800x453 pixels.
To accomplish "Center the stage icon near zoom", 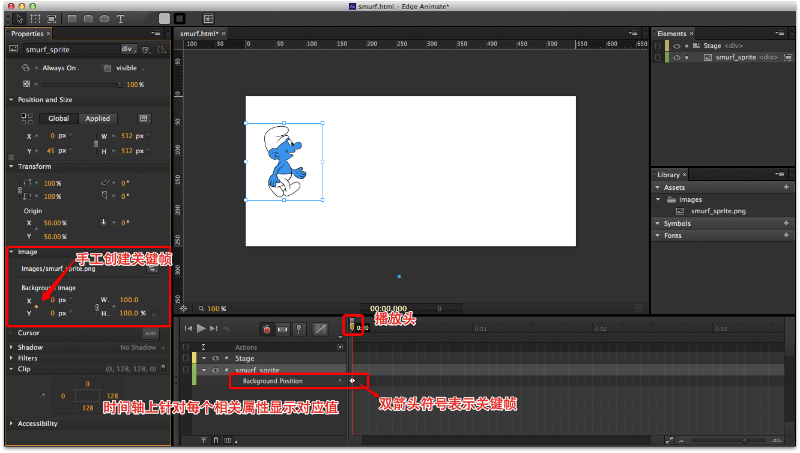I will tap(184, 308).
